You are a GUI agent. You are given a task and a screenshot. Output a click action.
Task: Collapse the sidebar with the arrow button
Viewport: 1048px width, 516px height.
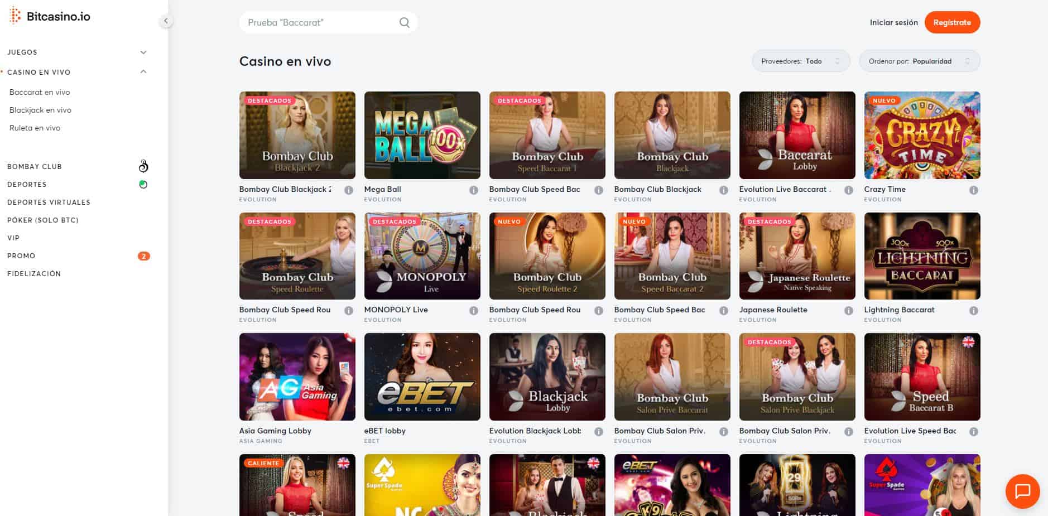(166, 21)
